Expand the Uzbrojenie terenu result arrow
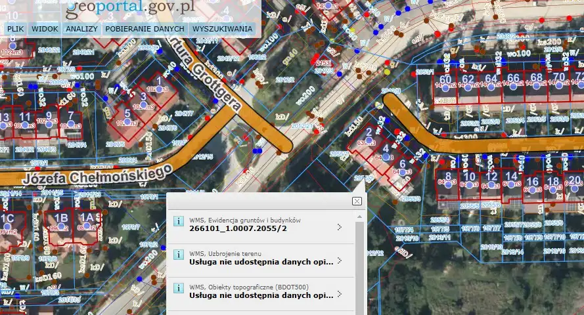 340,261
